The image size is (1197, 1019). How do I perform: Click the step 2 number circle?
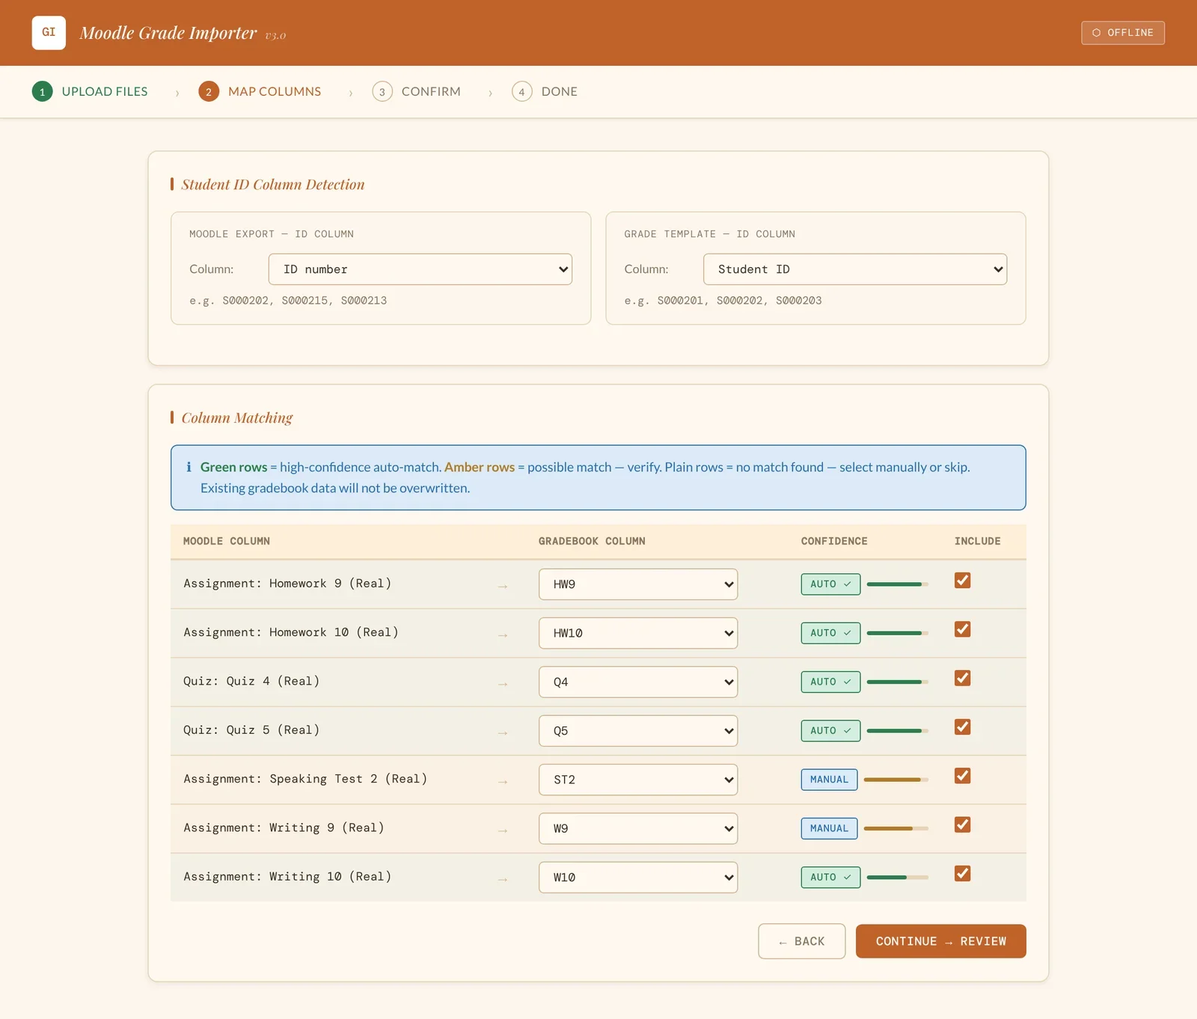[209, 91]
